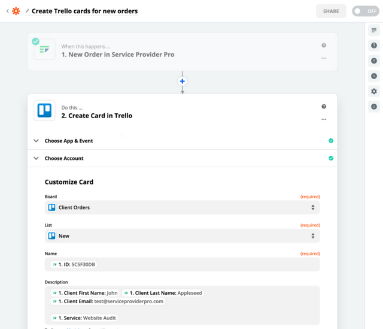Viewport: 383px width, 329px height.
Task: Open the alert exclamation sidebar icon
Action: click(374, 61)
